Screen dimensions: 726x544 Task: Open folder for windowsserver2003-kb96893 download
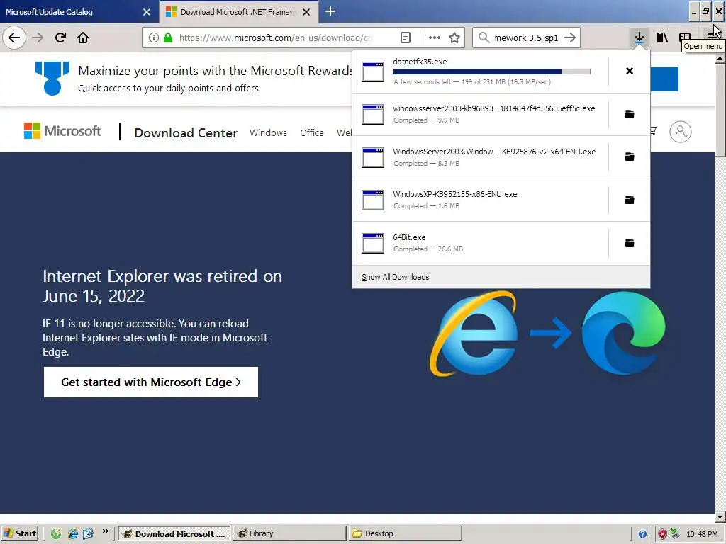coord(630,114)
